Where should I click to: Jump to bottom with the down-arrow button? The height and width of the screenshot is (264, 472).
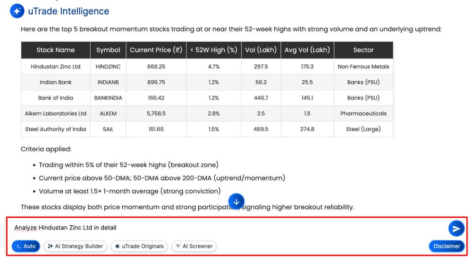click(236, 202)
